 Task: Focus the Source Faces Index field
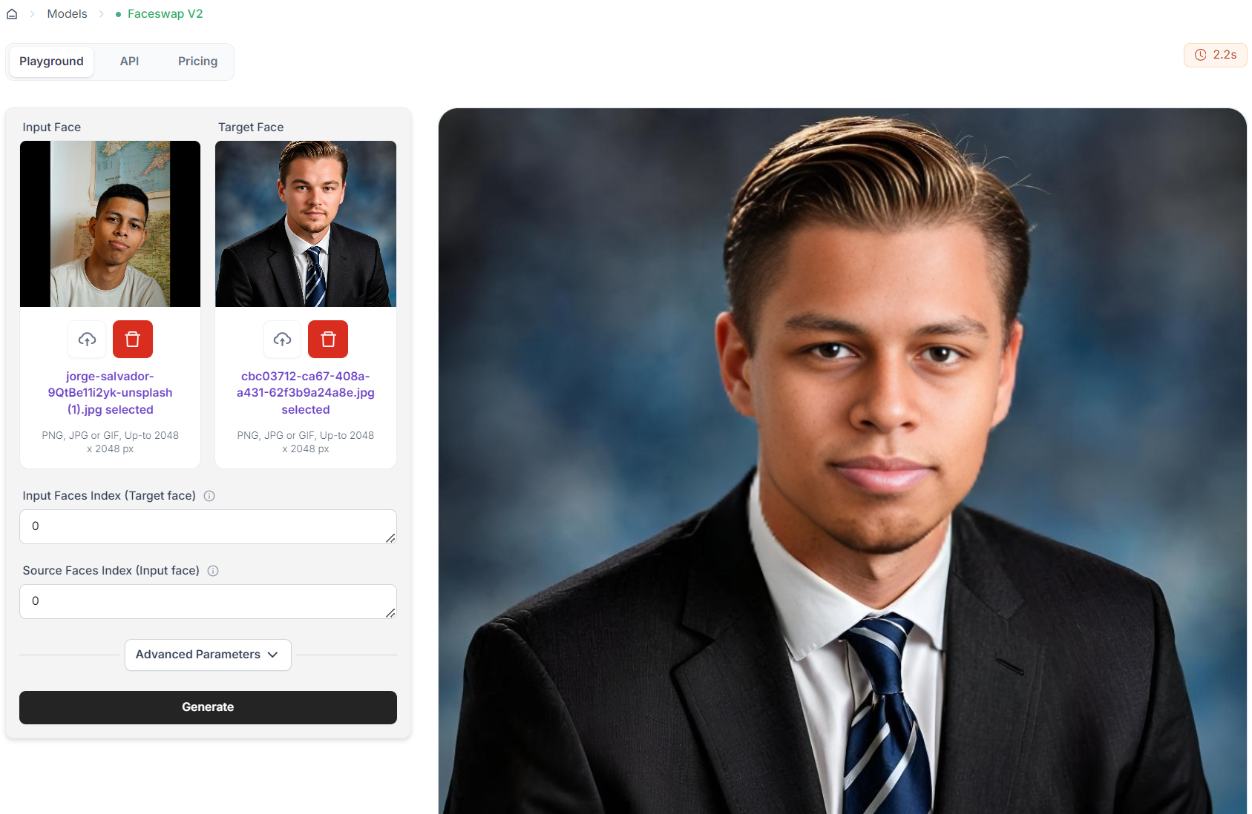click(208, 601)
